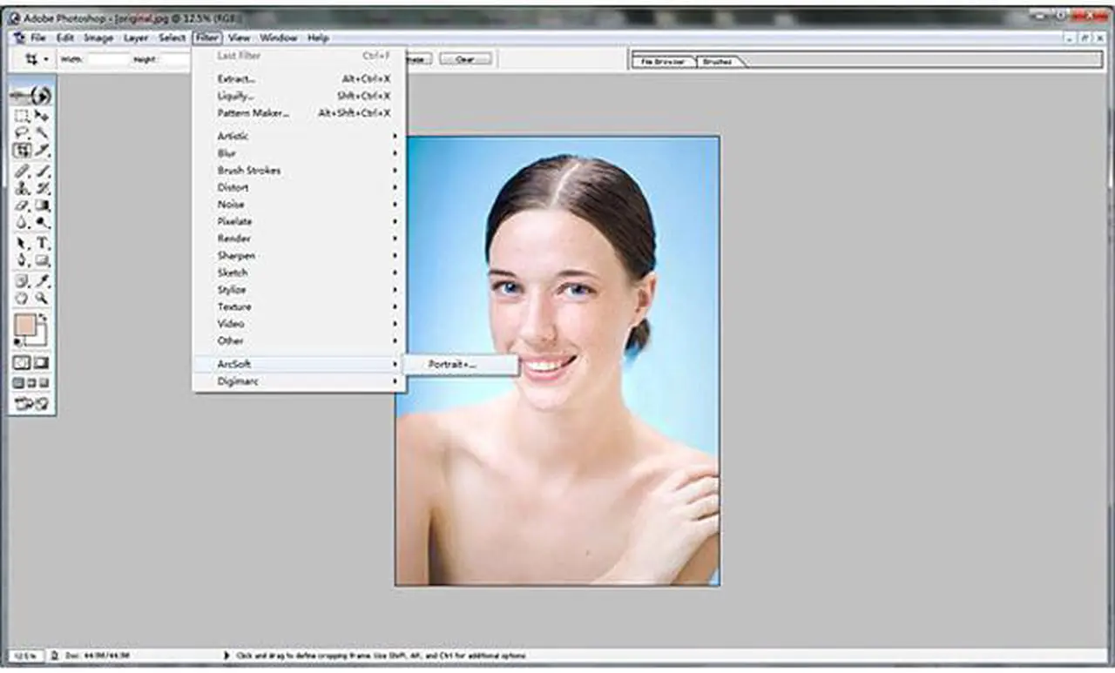1115x673 pixels.
Task: Click the Adobe Online feather at toolbox top
Action: click(x=31, y=96)
